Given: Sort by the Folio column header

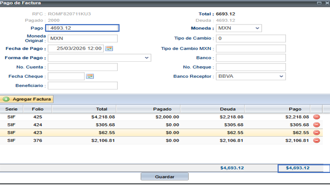Looking at the screenshot, I should (37, 109).
